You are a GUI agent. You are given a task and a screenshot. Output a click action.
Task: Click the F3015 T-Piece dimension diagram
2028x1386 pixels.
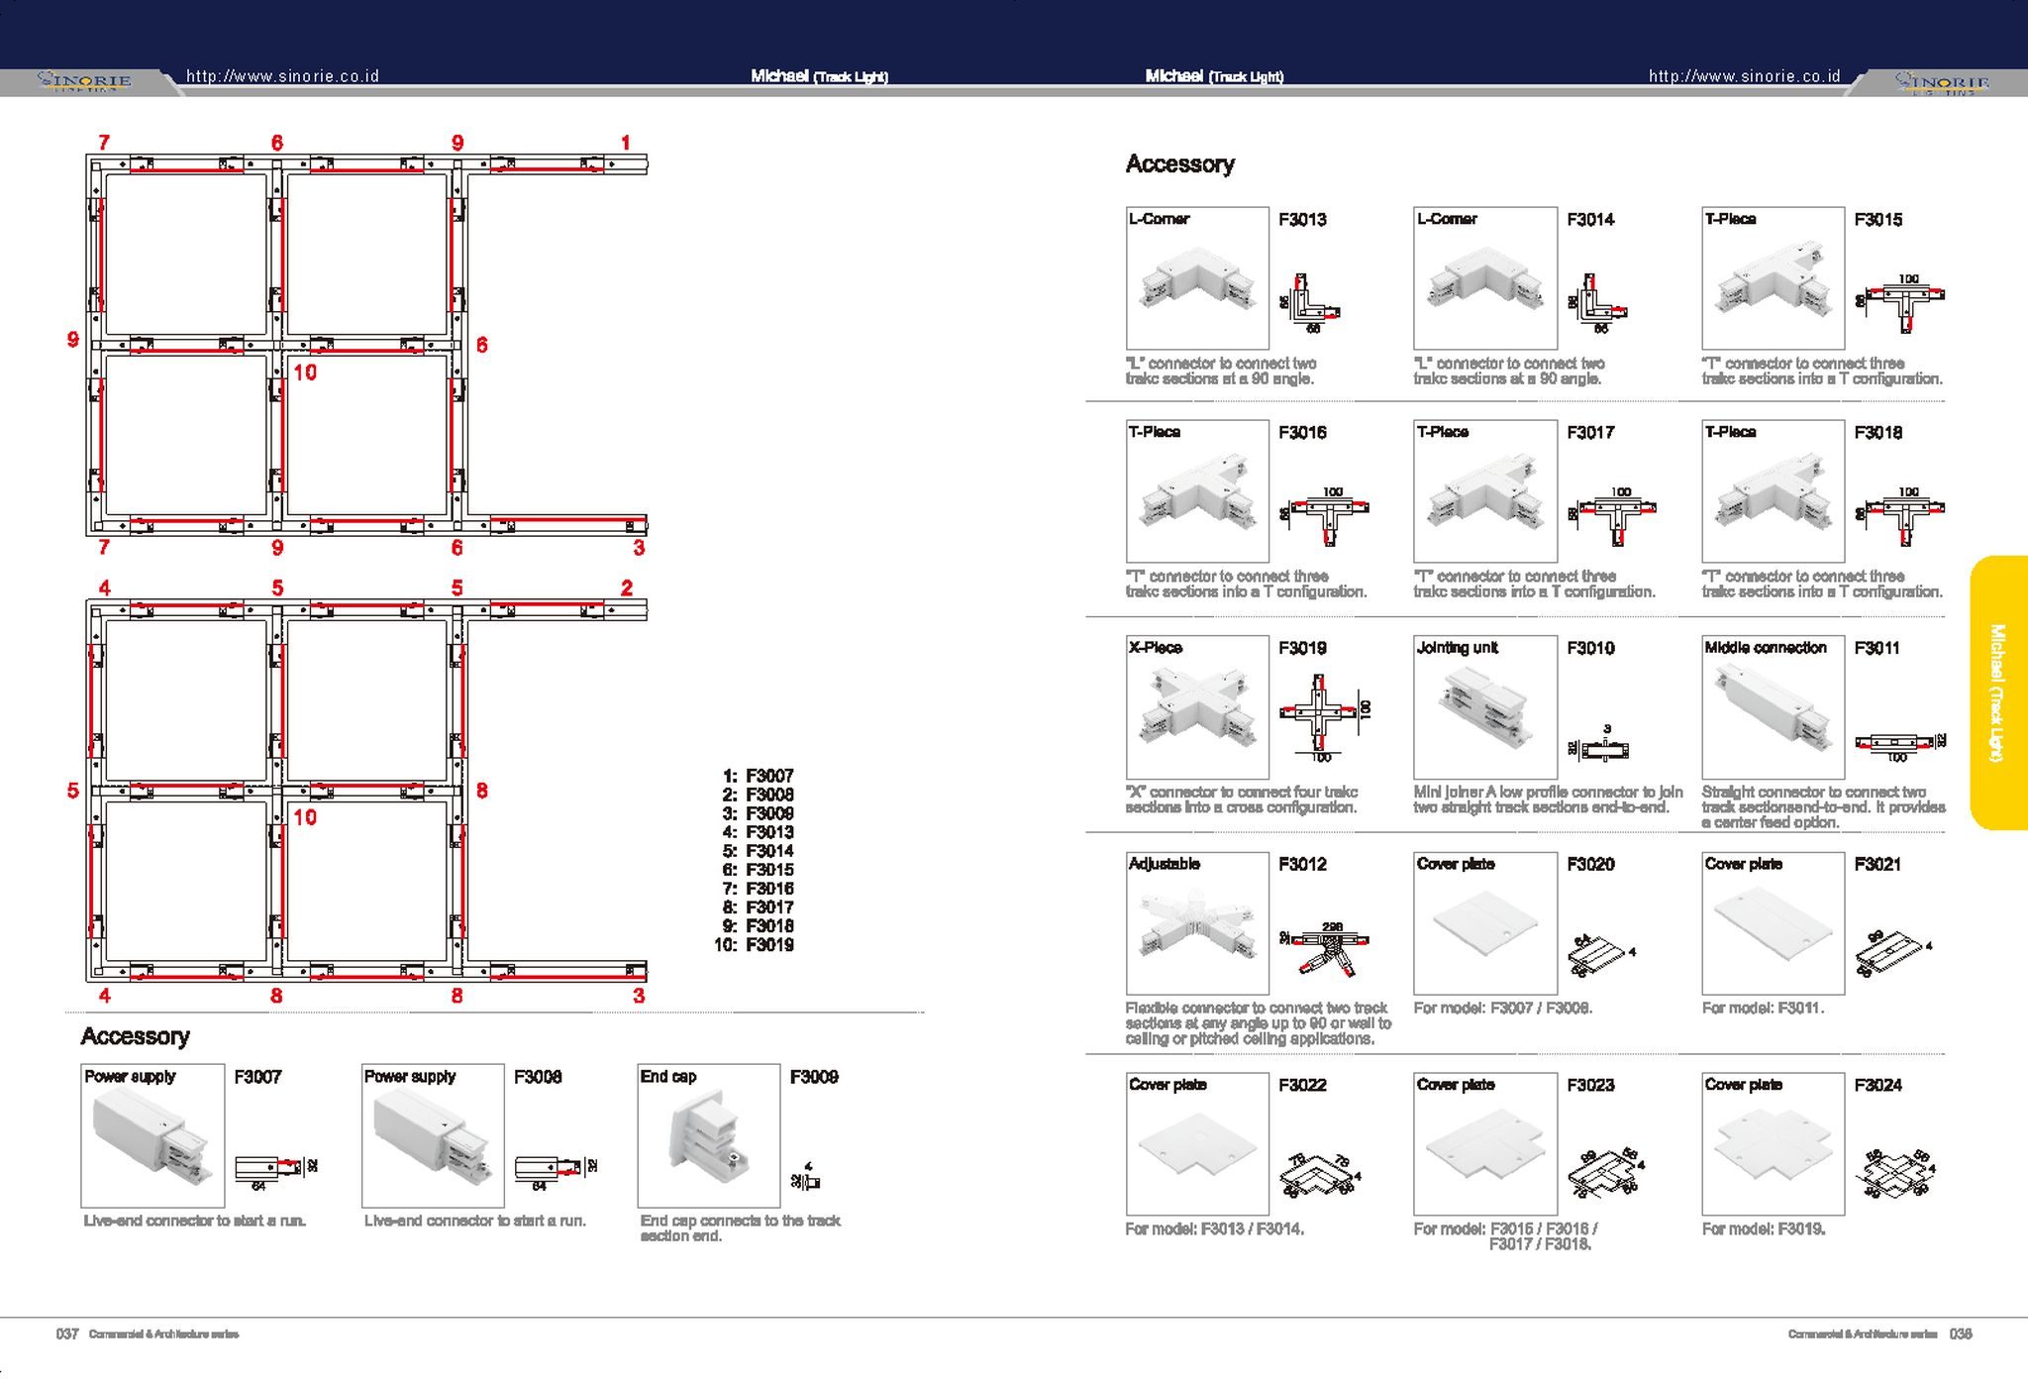pos(1902,301)
